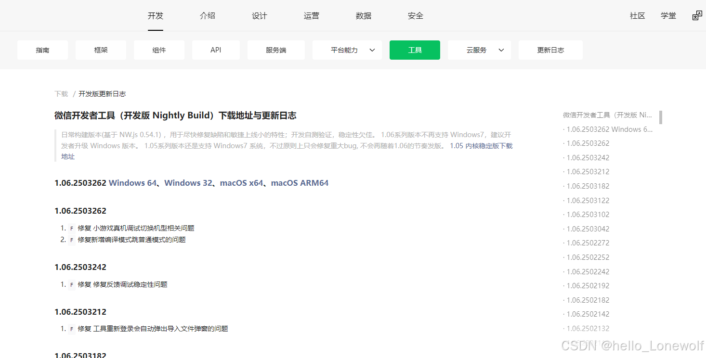
Task: Click the 下载 breadcrumb link
Action: 61,94
